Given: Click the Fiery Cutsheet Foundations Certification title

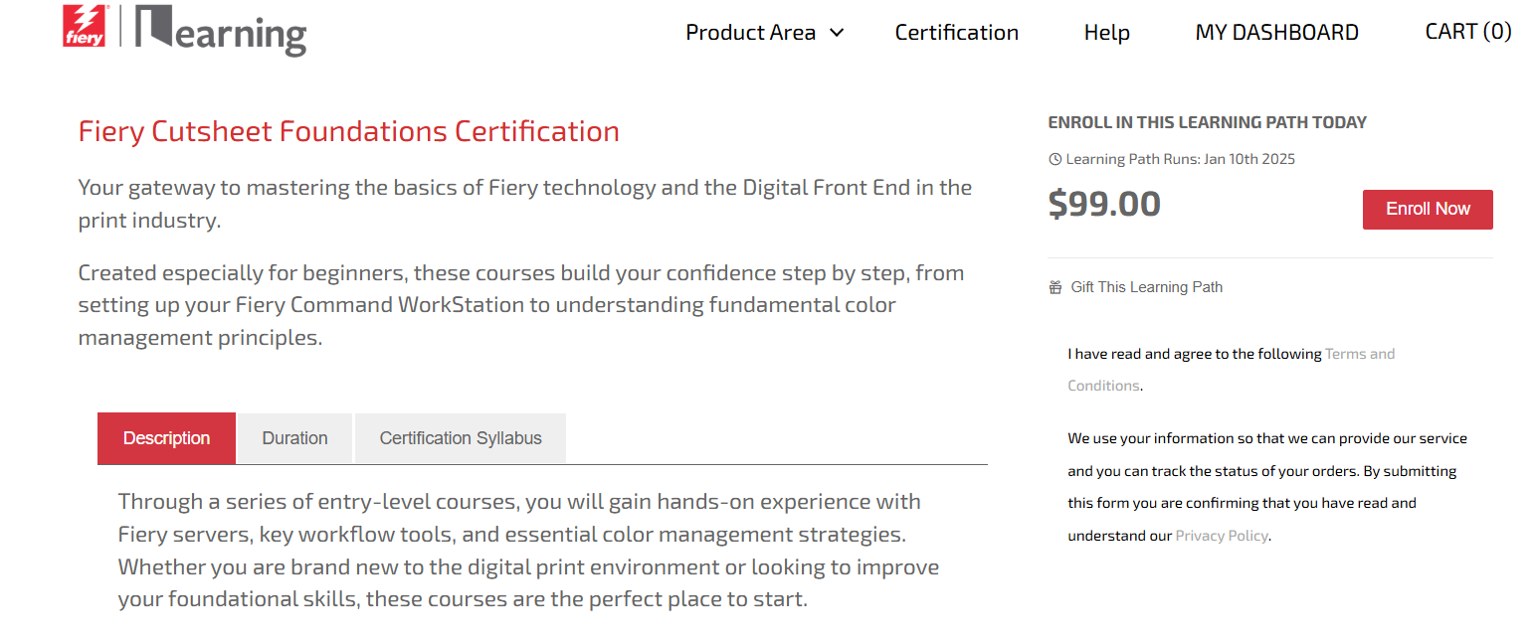Looking at the screenshot, I should pos(348,131).
